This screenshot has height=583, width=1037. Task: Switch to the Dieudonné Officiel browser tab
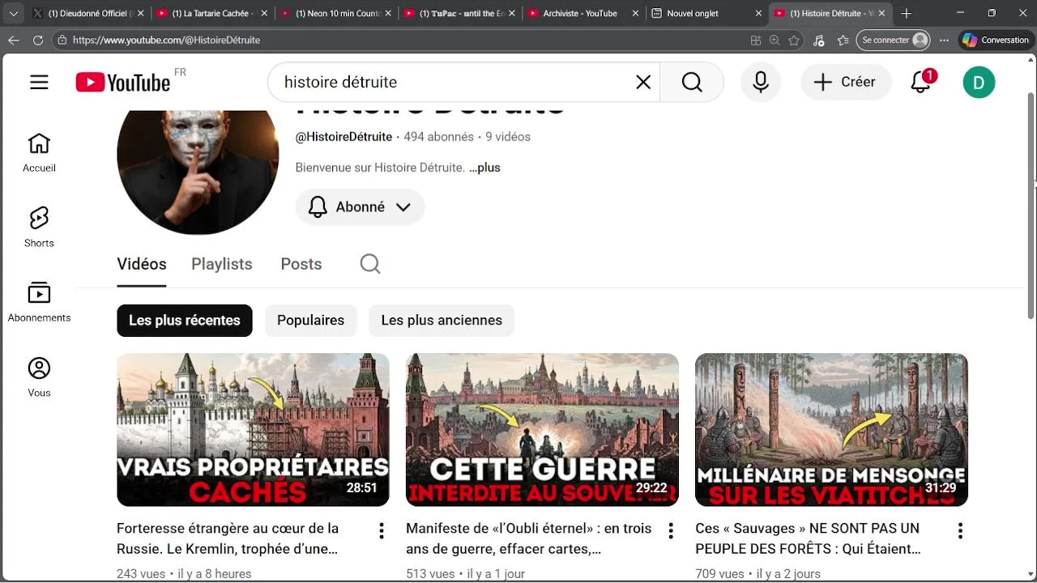88,13
